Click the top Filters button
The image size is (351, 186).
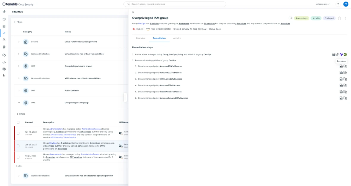pos(18,22)
